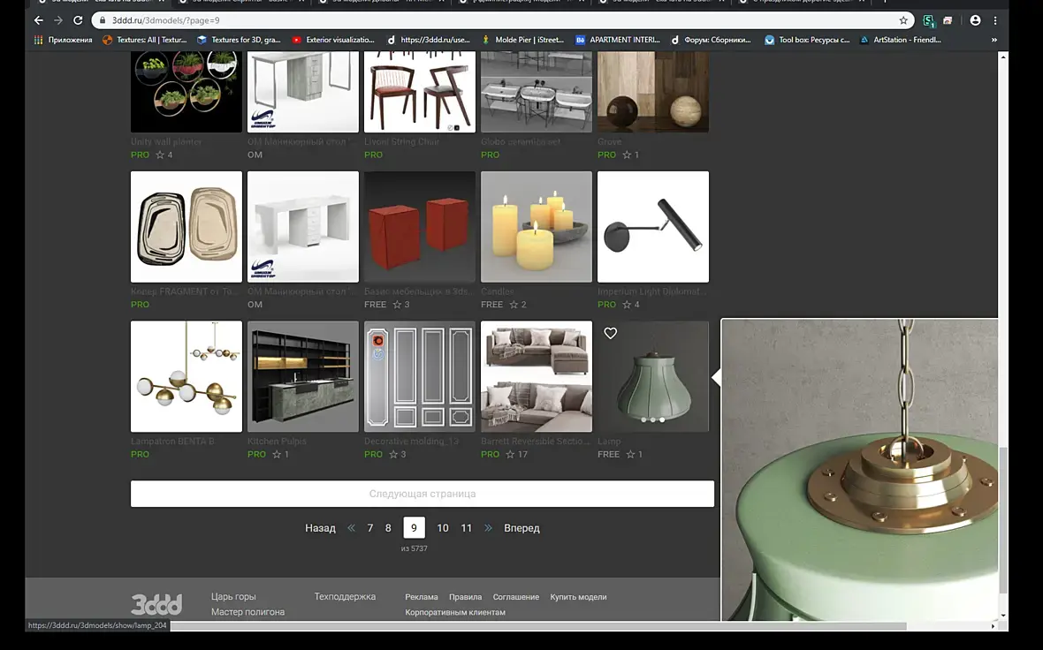Open Lampatron BENTA B thumbnail
The height and width of the screenshot is (650, 1043).
pos(187,377)
